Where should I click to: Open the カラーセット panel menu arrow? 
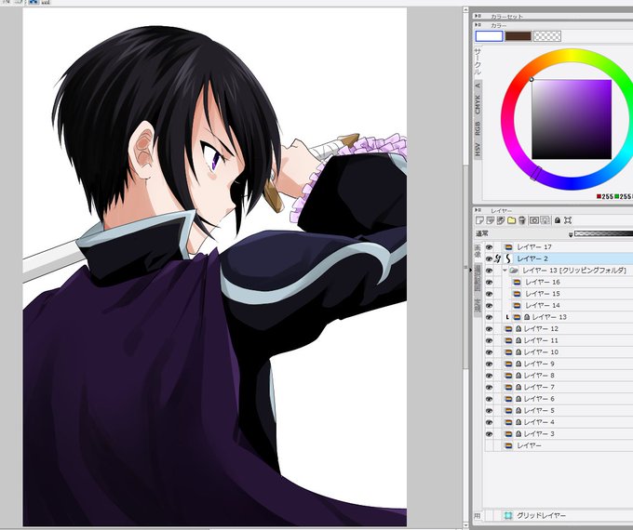click(x=478, y=16)
